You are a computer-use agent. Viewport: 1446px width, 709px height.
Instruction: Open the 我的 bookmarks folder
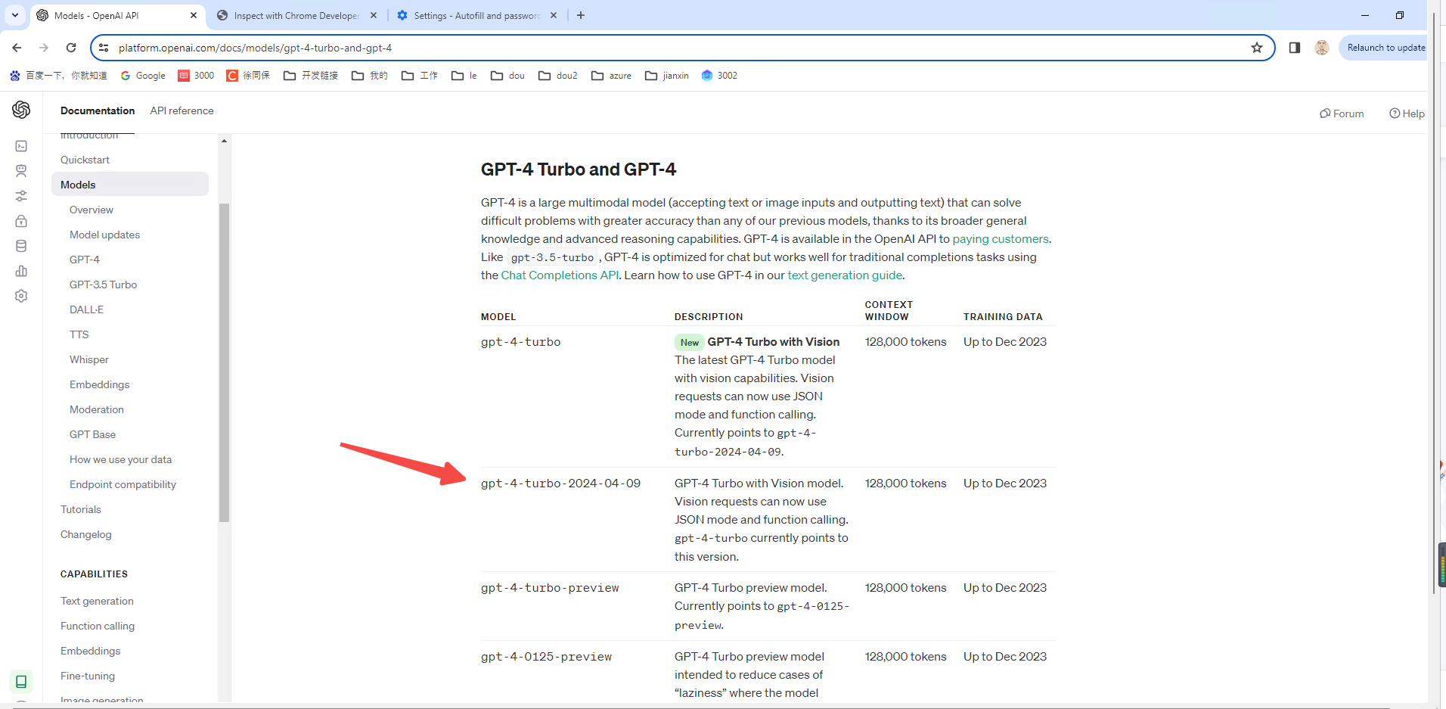tap(370, 76)
